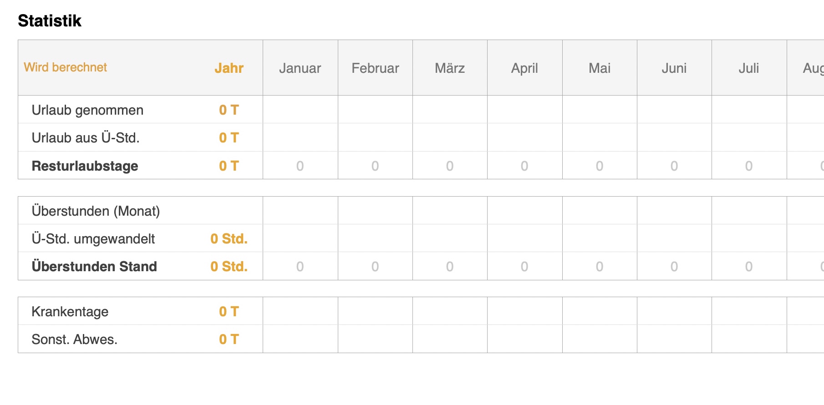The height and width of the screenshot is (405, 824).
Task: Click Resturlaubstage value for Januar
Action: pyautogui.click(x=300, y=166)
